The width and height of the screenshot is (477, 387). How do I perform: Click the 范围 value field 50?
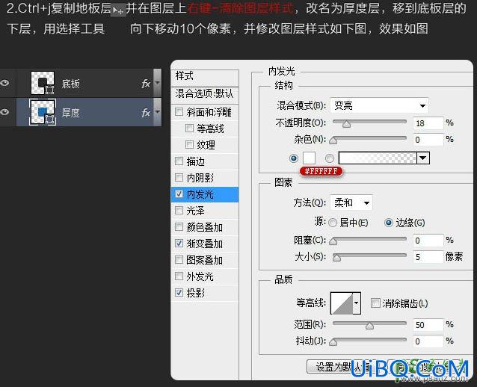pyautogui.click(x=428, y=325)
